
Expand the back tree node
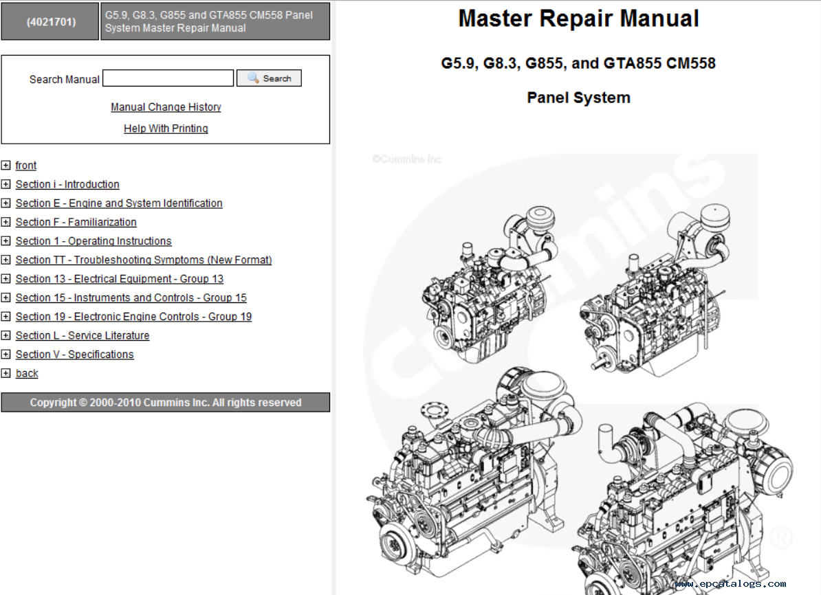click(x=6, y=373)
